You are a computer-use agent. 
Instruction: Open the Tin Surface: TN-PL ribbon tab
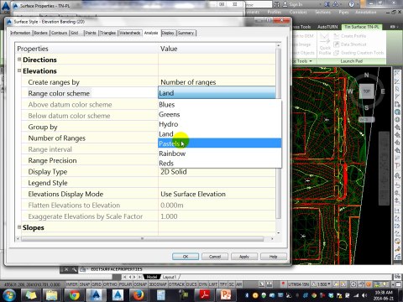pyautogui.click(x=362, y=27)
